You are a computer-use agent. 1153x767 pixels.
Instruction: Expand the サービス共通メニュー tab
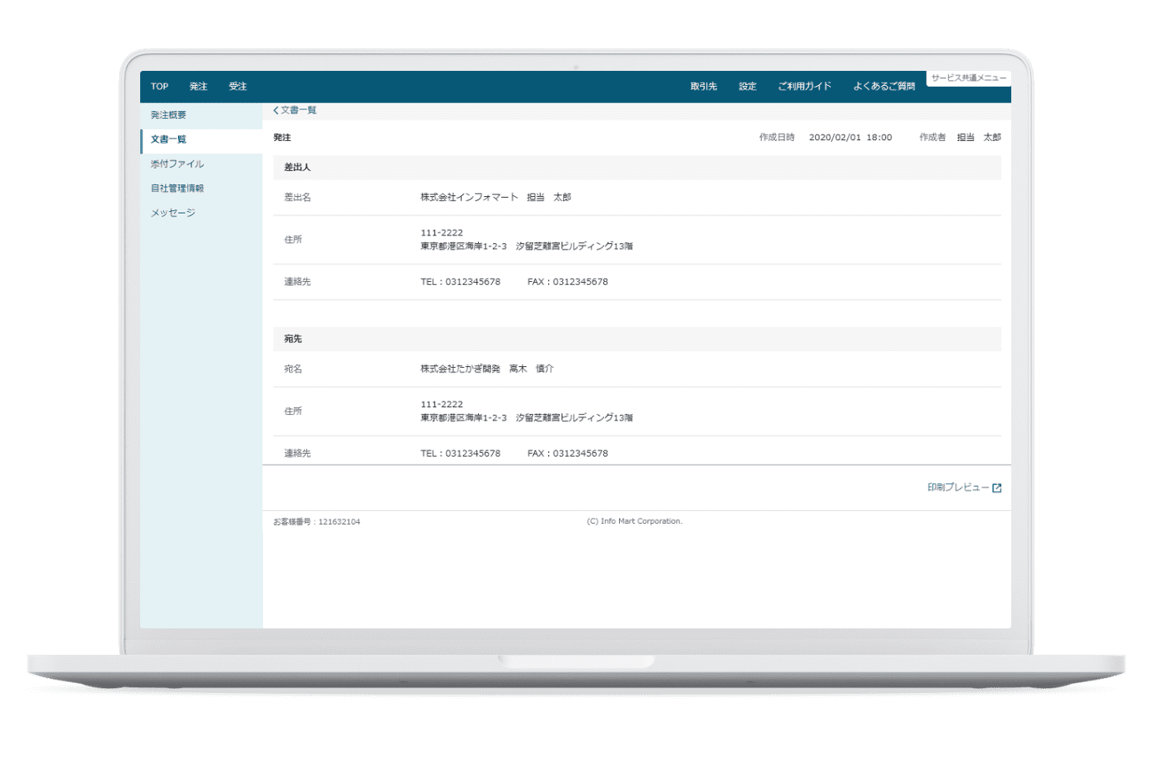(969, 78)
